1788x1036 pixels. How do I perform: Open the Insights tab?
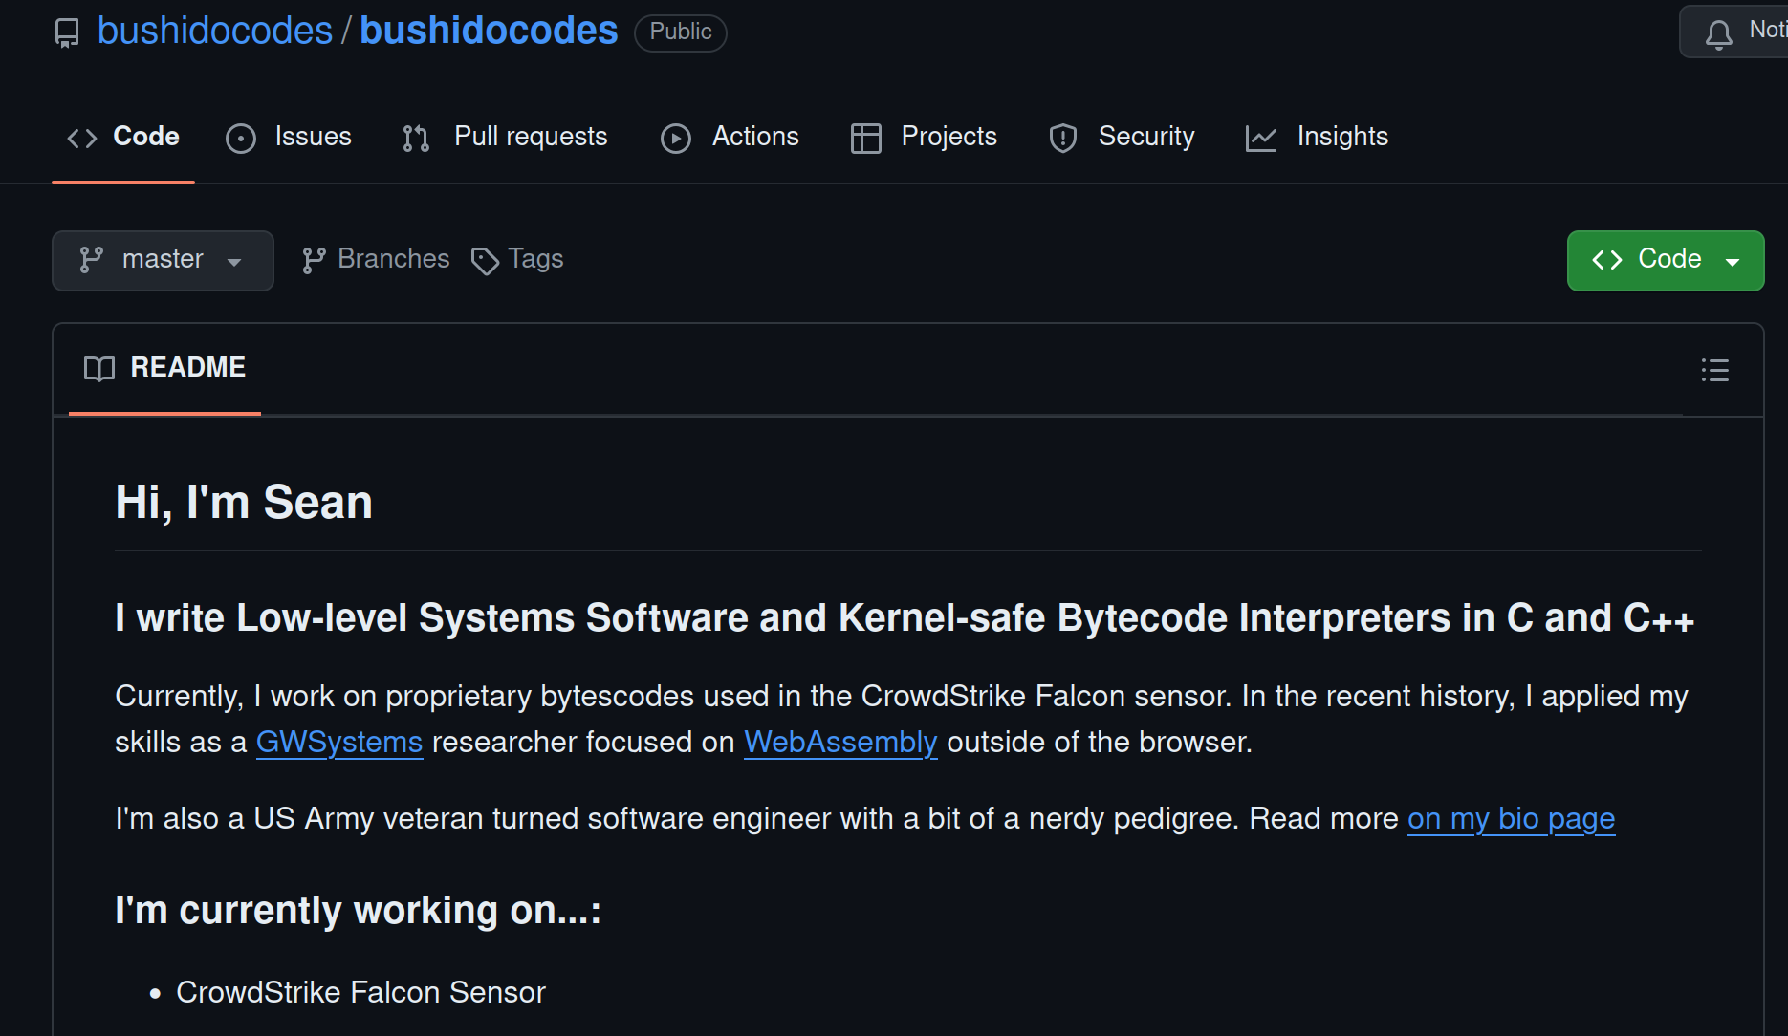coord(1317,137)
